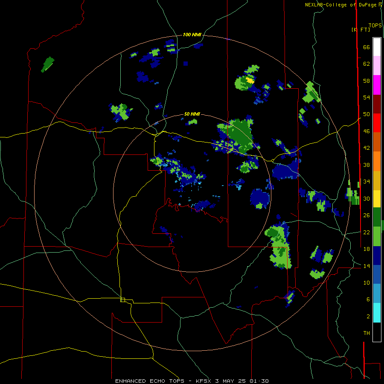
Task: Select the cyan legend swatch near 2
Action: click(377, 313)
